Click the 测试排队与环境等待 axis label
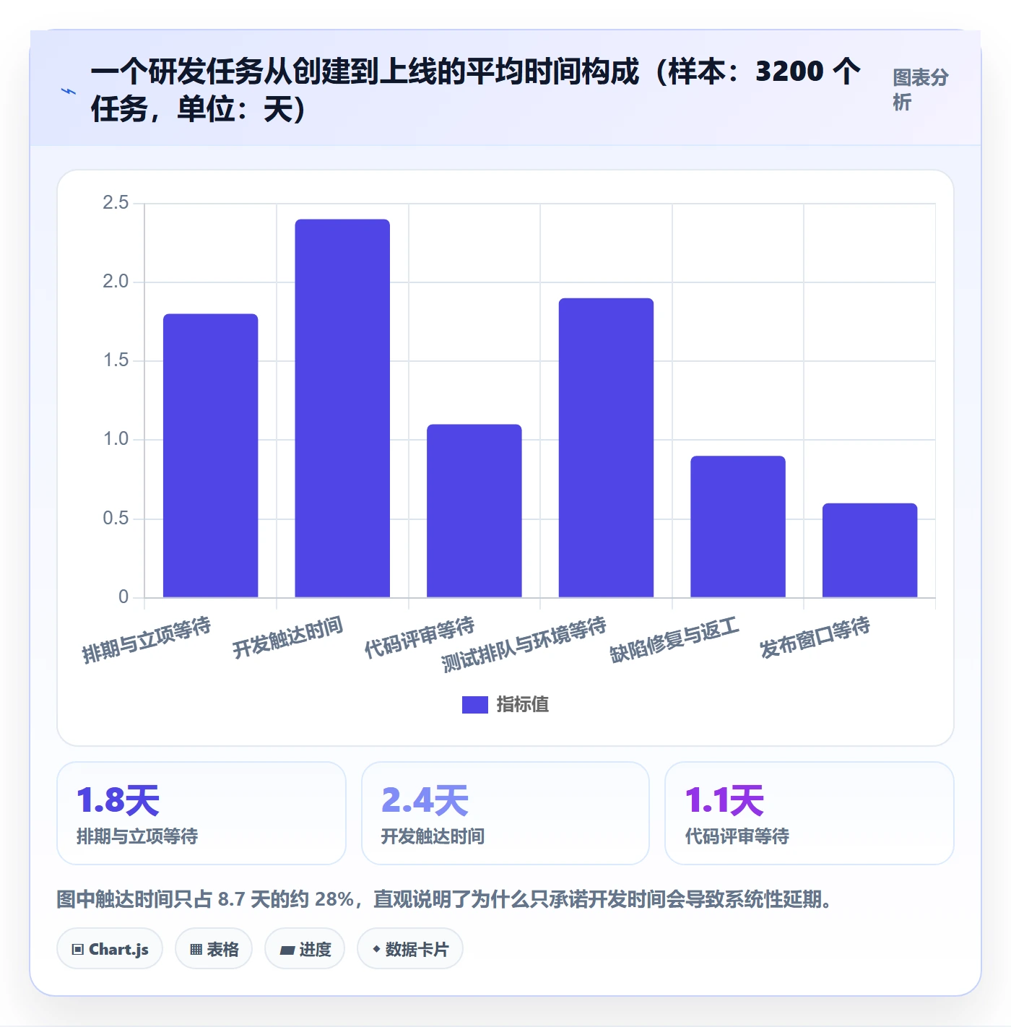This screenshot has height=1027, width=1011. 524,644
